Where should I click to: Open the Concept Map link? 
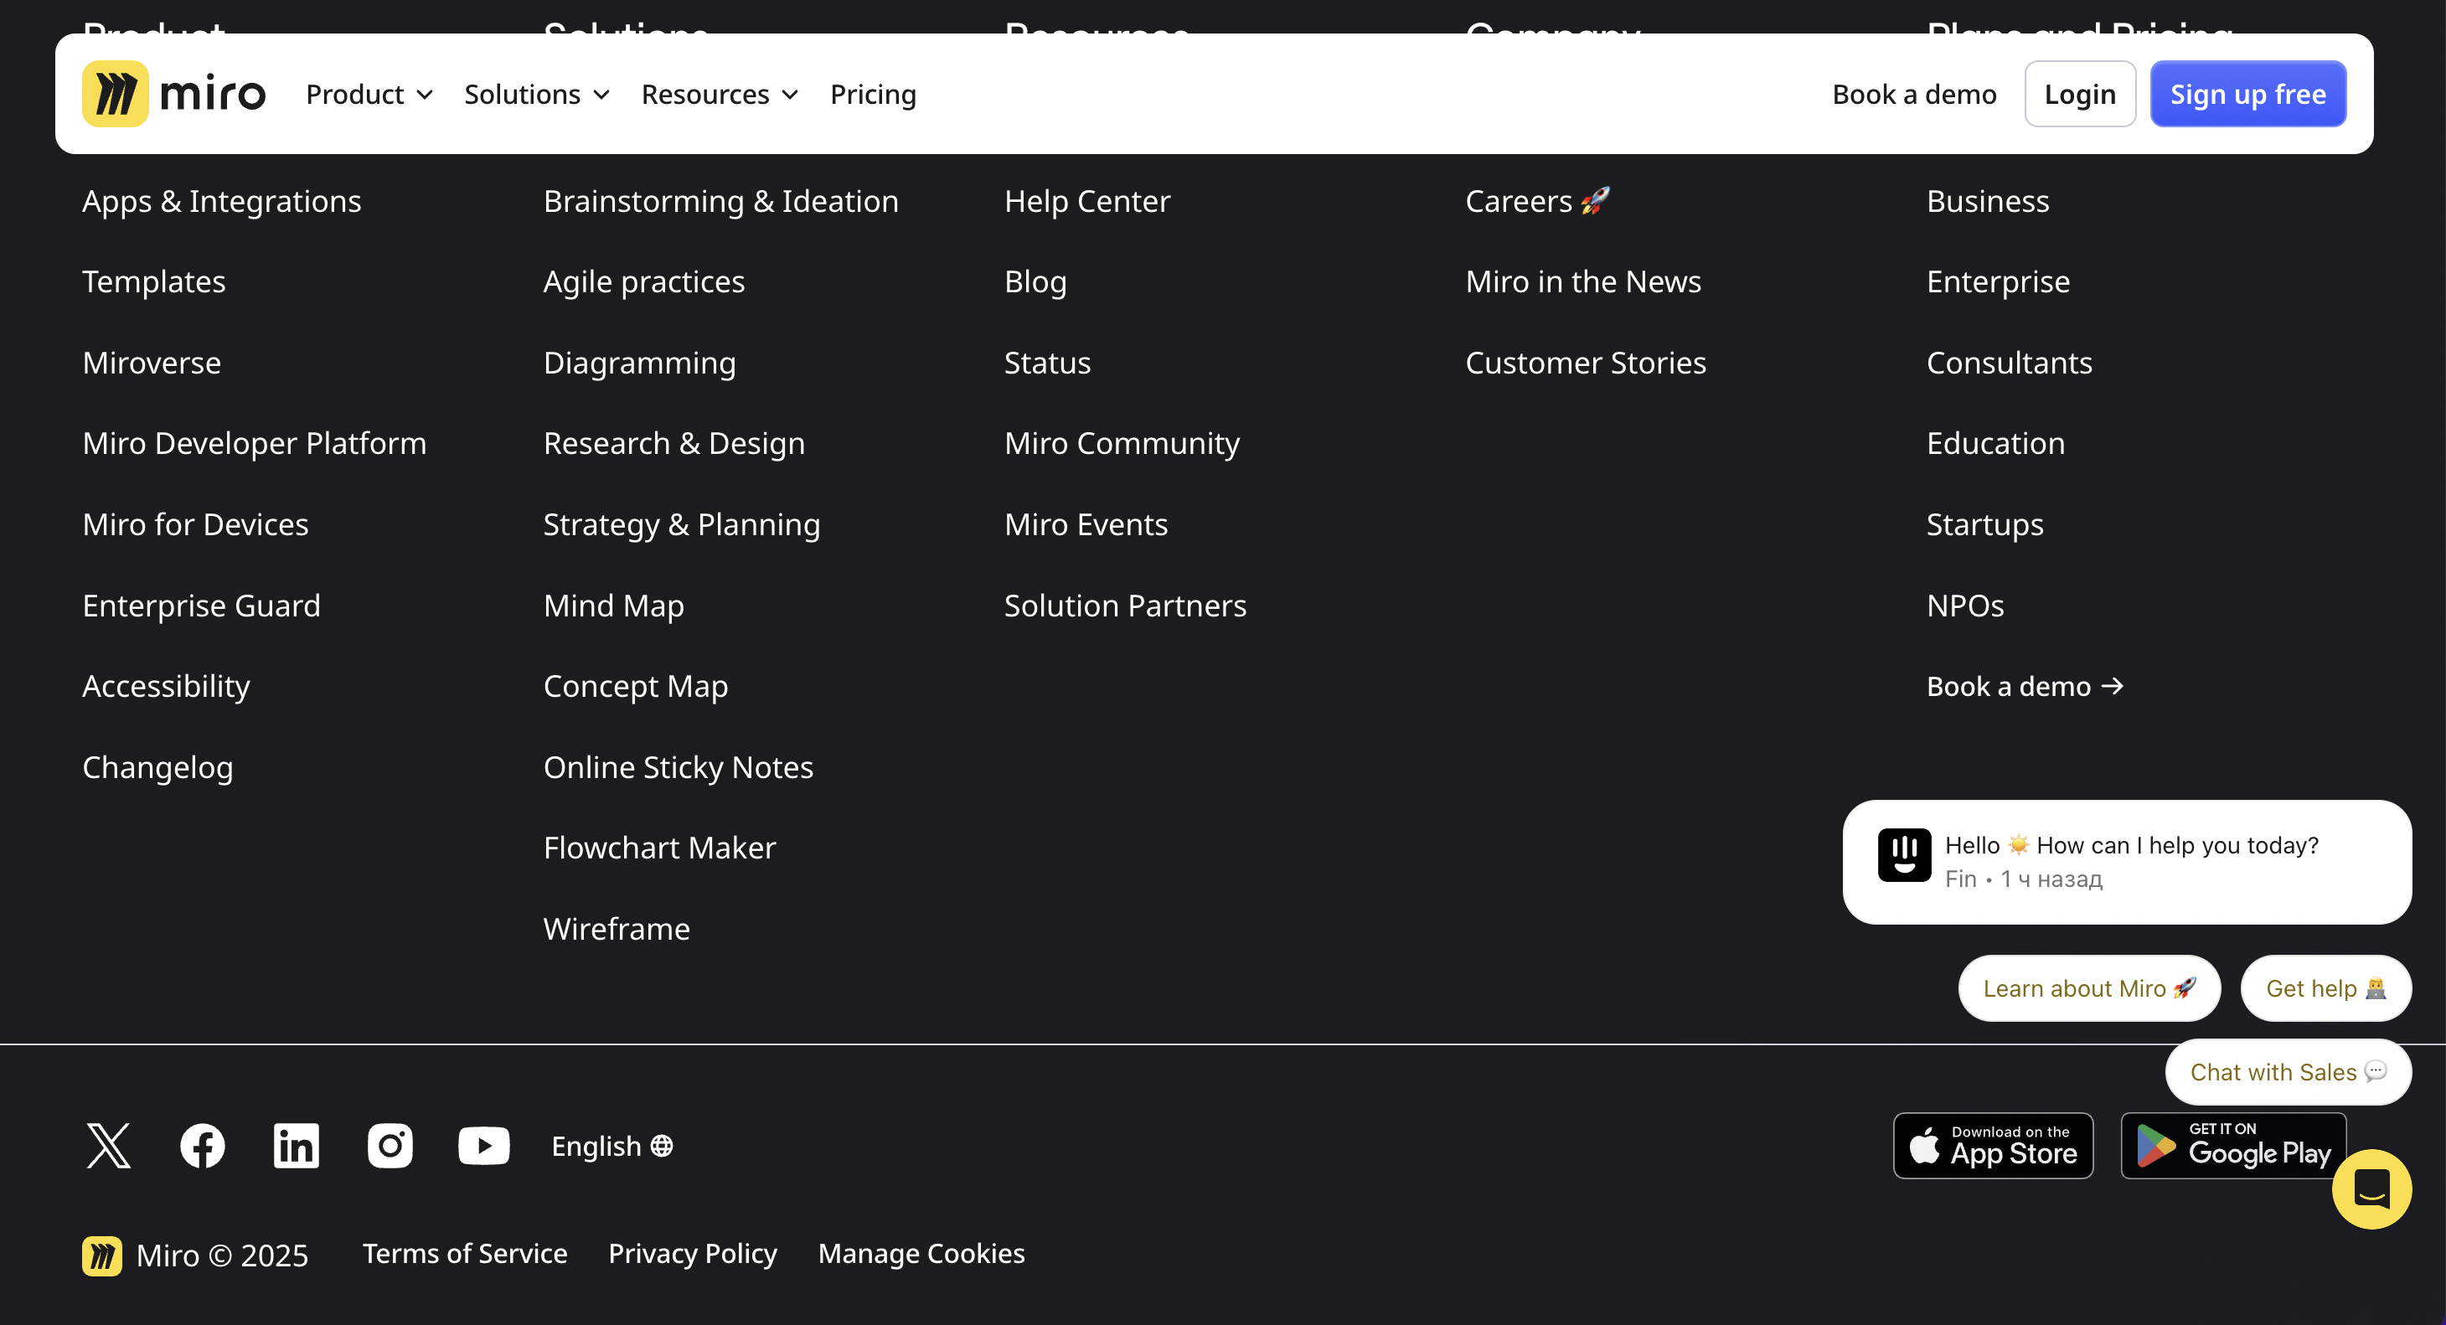[x=635, y=686]
